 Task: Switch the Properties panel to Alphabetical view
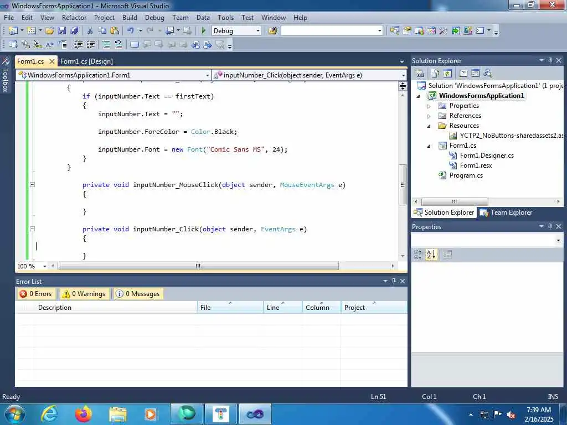point(431,255)
